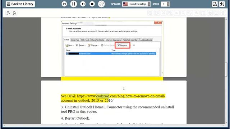Open the Speed dropdown
The width and height of the screenshot is (230, 129).
click(x=165, y=4)
